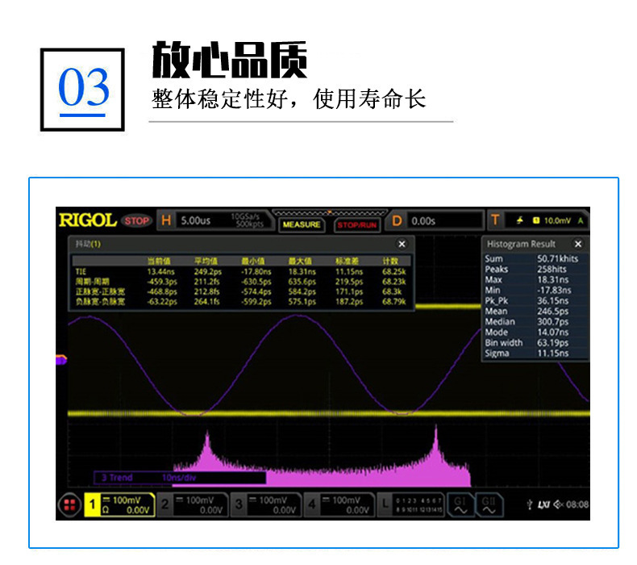Image resolution: width=637 pixels, height=565 pixels.
Task: Open the trigger T menu
Action: click(x=495, y=220)
